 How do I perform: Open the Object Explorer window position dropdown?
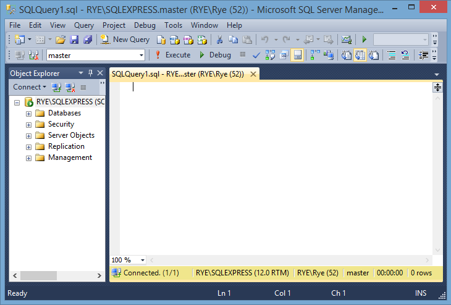81,73
